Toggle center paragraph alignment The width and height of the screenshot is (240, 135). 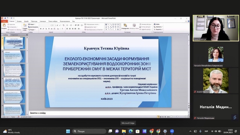pos(70,28)
